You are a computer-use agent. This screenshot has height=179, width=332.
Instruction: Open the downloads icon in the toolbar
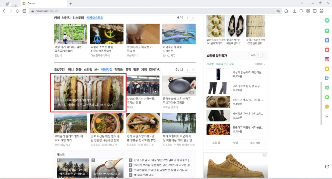coord(294,11)
